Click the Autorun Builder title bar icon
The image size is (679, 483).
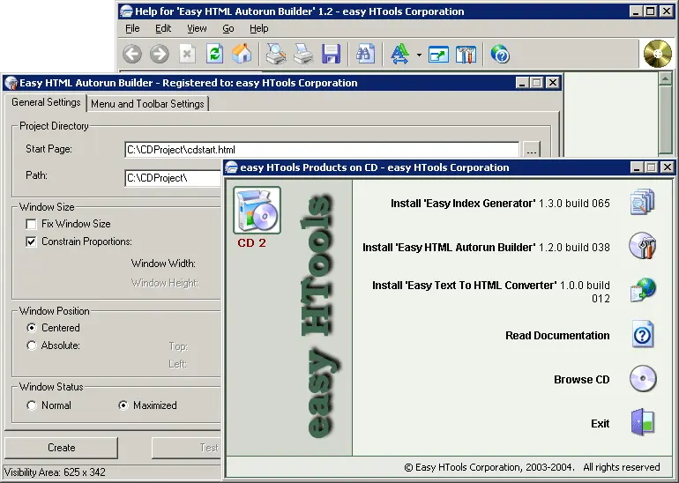pyautogui.click(x=11, y=83)
